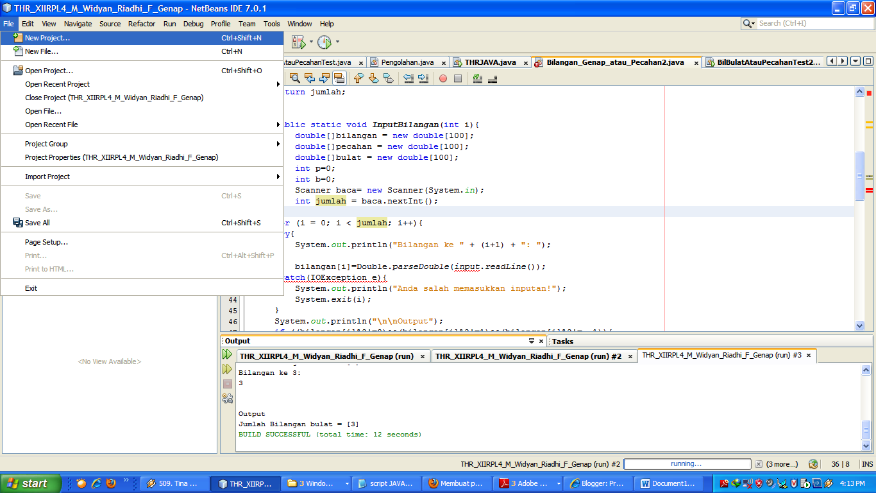Show hidden editor tabs dropdown list
The height and width of the screenshot is (493, 876).
tap(855, 62)
